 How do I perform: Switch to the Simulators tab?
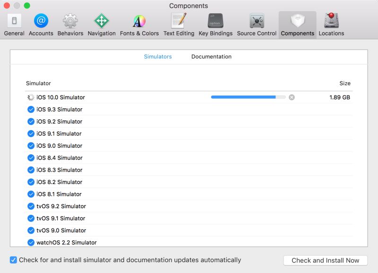[x=158, y=56]
